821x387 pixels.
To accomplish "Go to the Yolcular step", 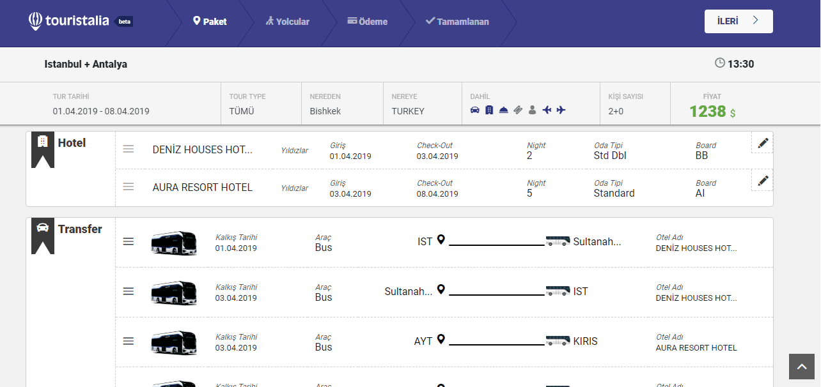I will click(x=288, y=22).
